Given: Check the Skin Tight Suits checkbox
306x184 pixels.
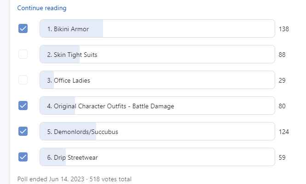Looking at the screenshot, I should click(23, 54).
